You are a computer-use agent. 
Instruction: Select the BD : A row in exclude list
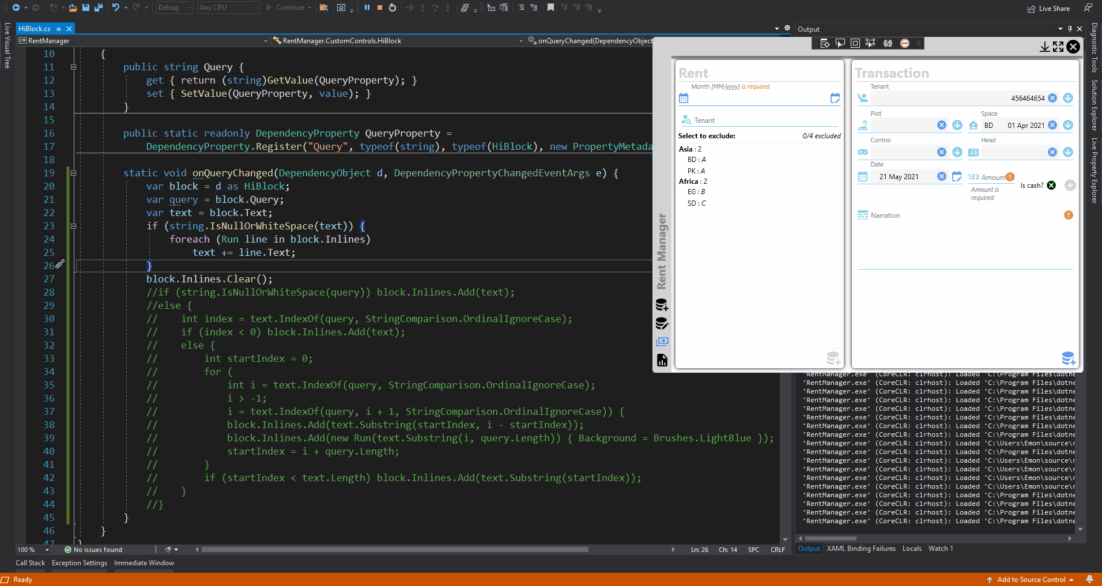(696, 160)
